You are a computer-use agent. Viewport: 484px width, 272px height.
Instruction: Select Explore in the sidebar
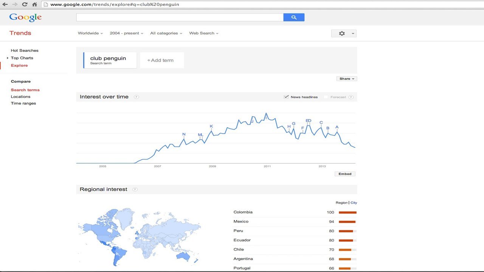[19, 65]
